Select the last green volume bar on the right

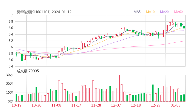pos(184,98)
